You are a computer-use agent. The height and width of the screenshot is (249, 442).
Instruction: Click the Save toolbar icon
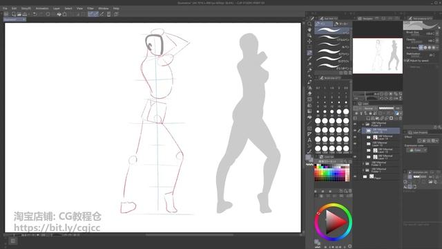coord(25,14)
